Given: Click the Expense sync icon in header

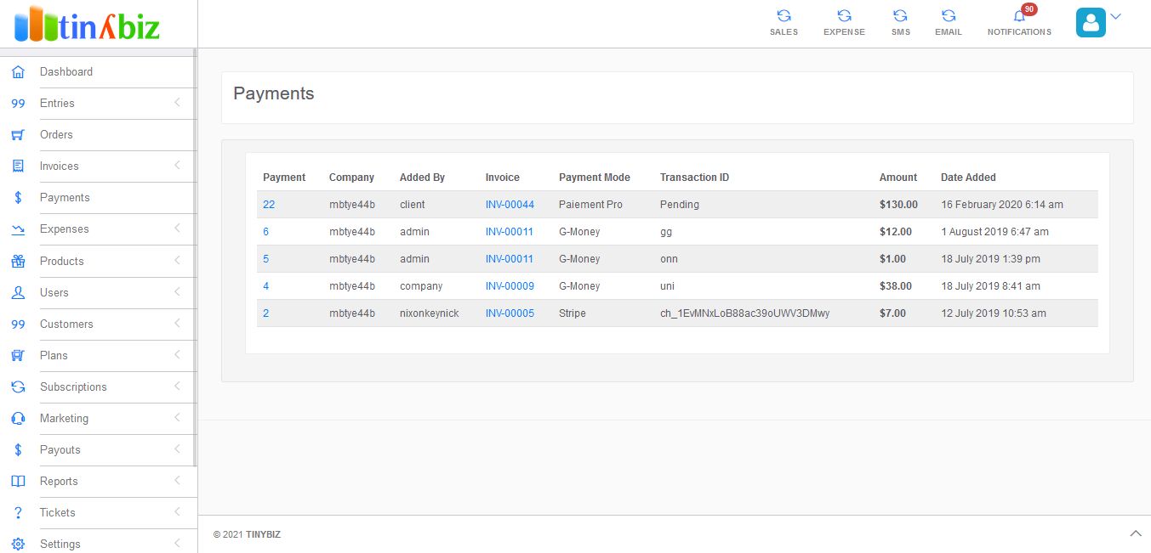Looking at the screenshot, I should click(844, 16).
